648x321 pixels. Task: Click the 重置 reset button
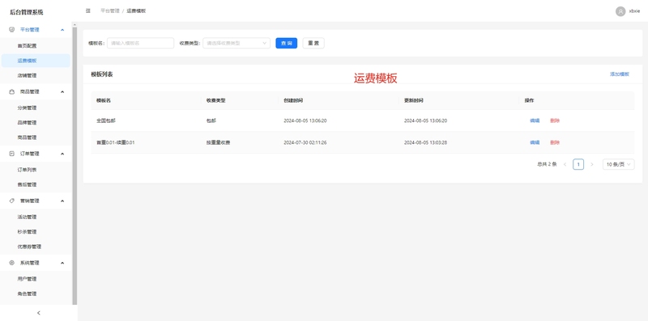click(313, 43)
